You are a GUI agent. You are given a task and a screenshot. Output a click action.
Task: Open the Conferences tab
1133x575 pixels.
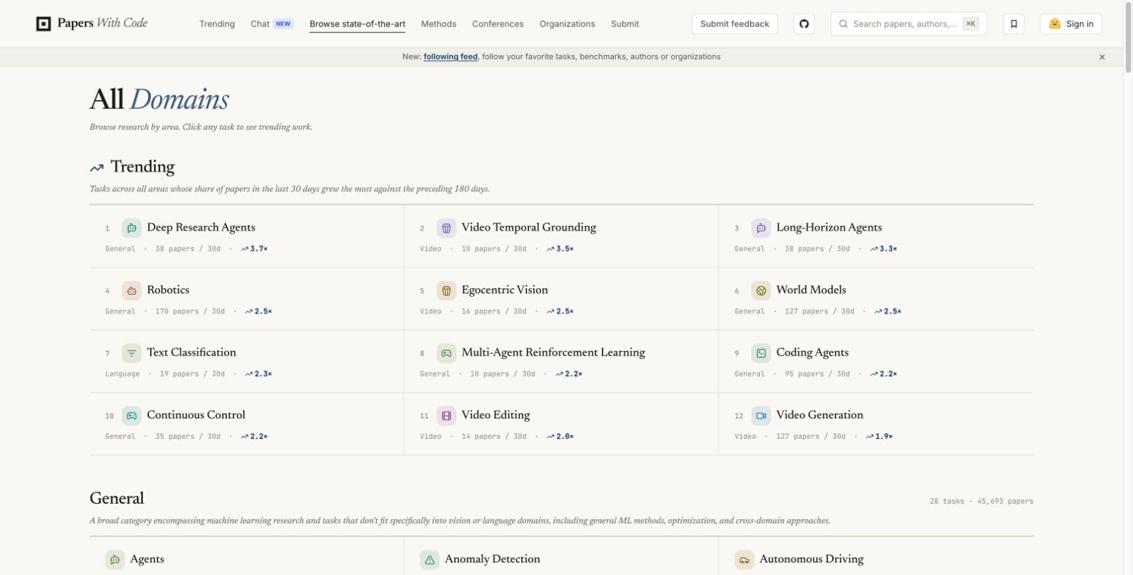click(498, 24)
